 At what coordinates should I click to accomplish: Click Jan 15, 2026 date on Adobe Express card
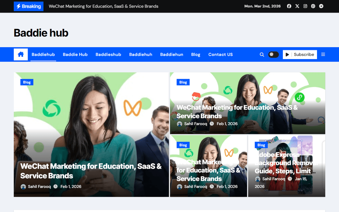(281, 182)
